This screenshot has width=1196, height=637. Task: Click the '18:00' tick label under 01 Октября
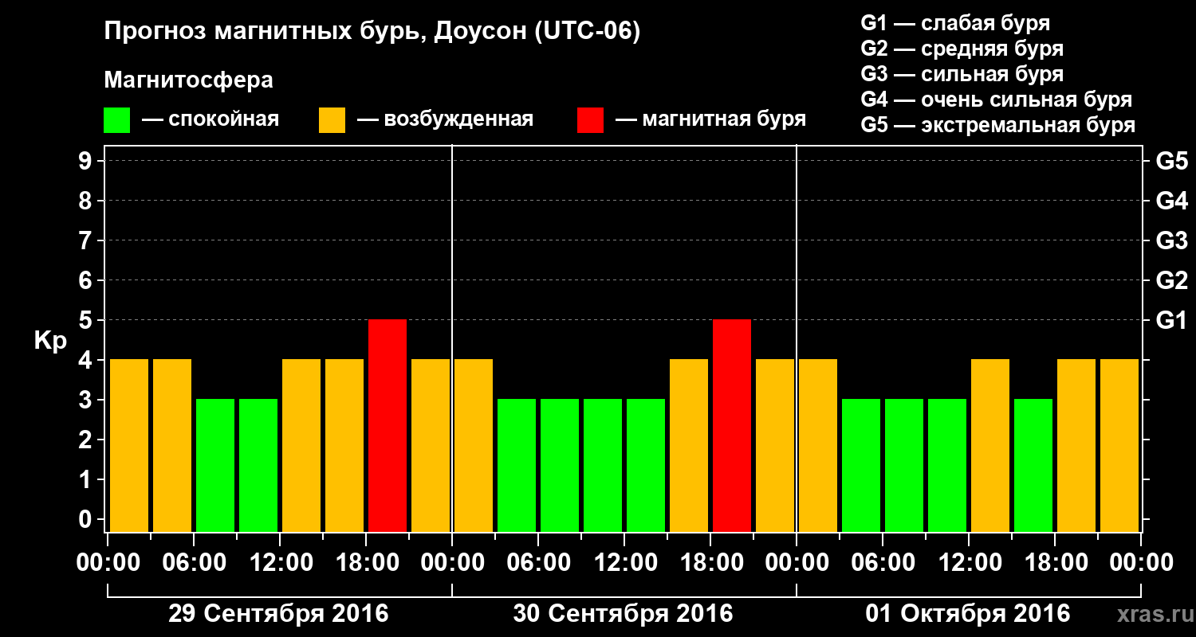pos(1056,563)
